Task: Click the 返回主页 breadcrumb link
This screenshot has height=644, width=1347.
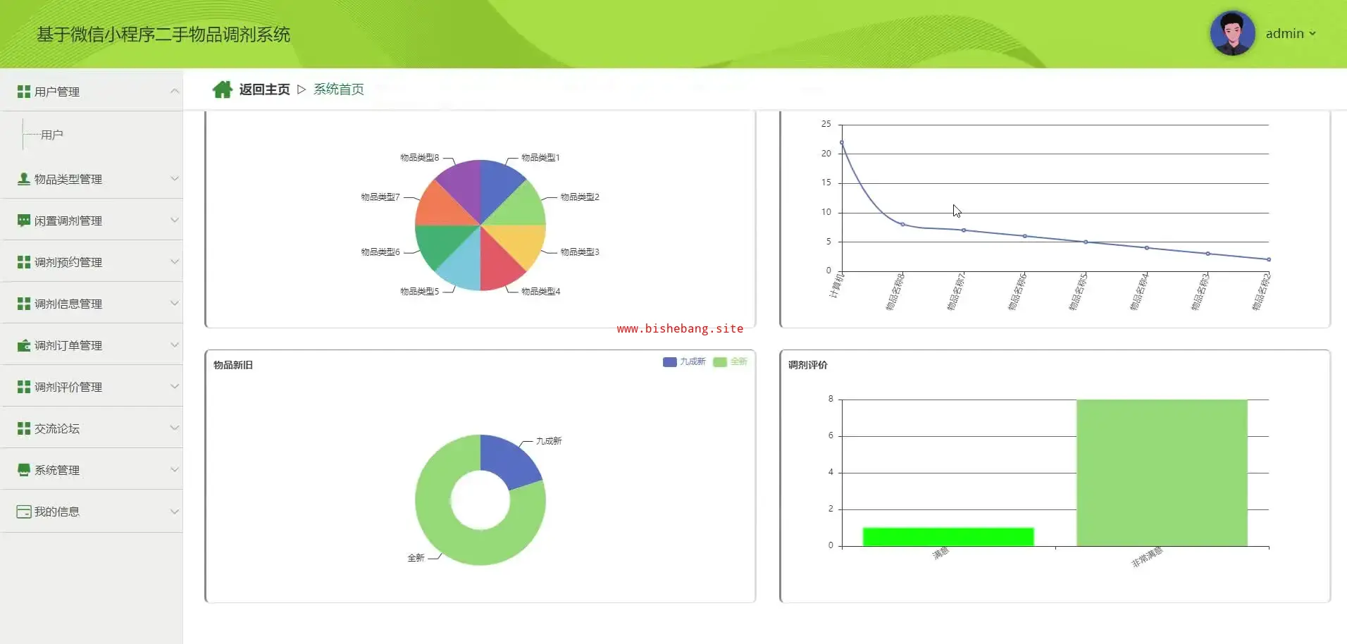Action: (264, 89)
